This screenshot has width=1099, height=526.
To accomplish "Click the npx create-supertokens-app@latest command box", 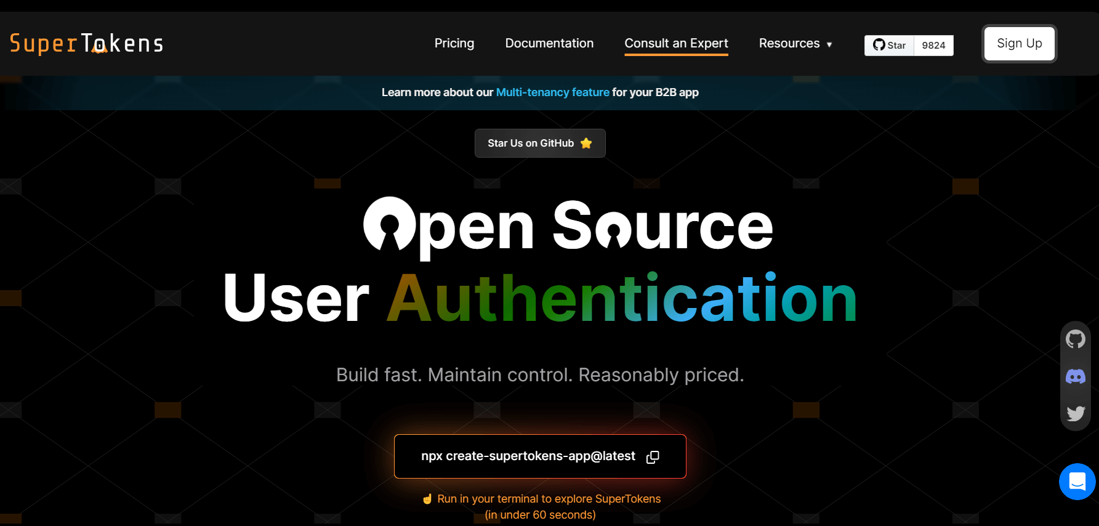I will tap(540, 456).
